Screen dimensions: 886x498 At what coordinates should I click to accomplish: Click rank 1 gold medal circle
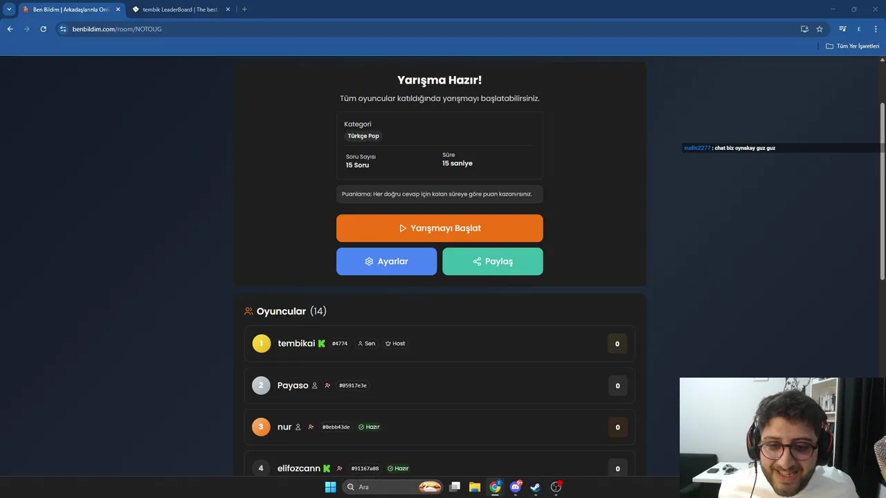[262, 344]
